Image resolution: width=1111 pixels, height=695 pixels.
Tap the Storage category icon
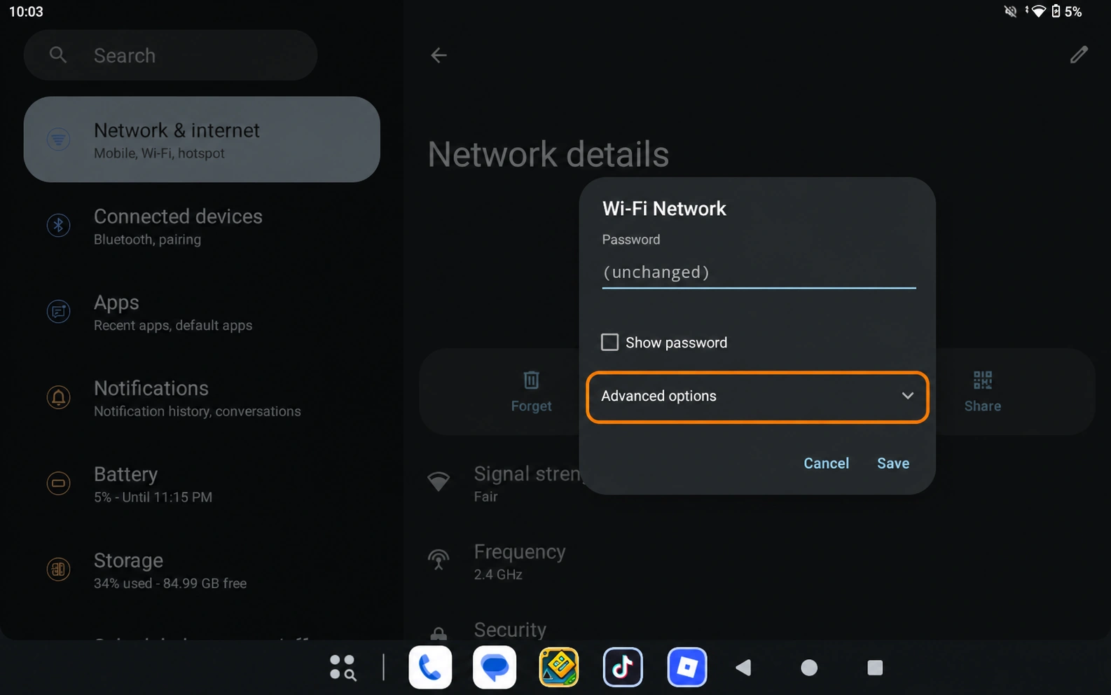[x=58, y=570]
